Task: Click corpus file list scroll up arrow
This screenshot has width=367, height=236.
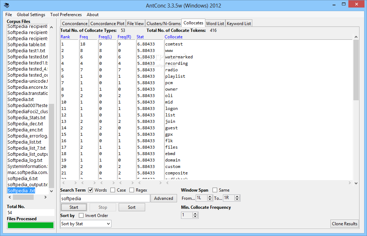Action: coord(52,27)
